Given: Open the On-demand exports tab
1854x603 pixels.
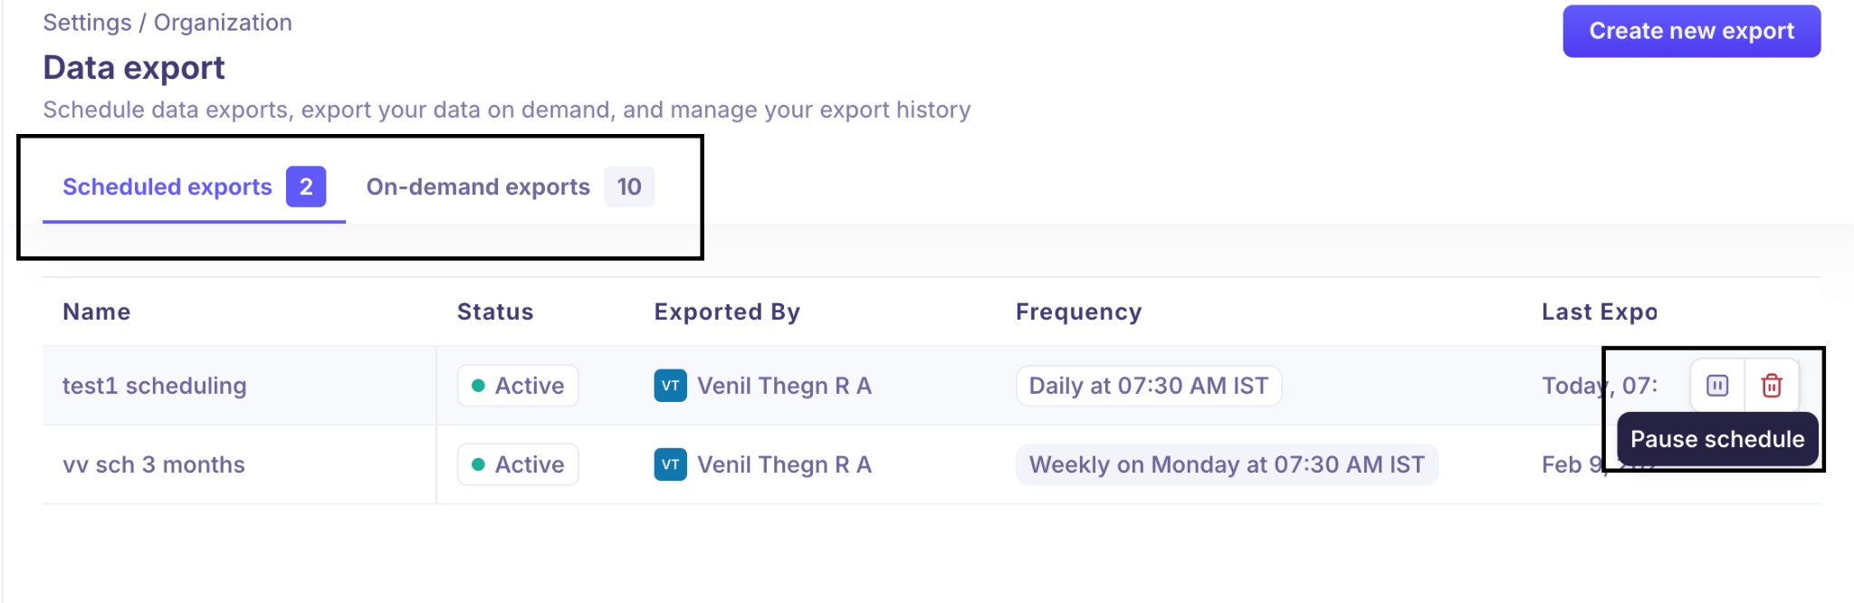Looking at the screenshot, I should [x=478, y=187].
